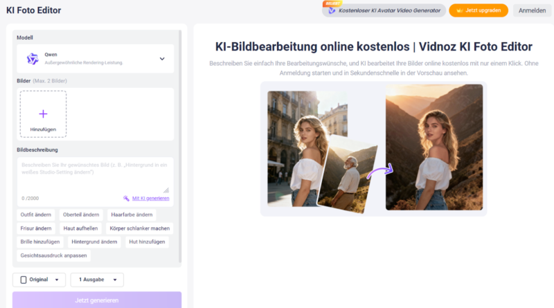Image resolution: width=554 pixels, height=308 pixels.
Task: Expand the Qwen model dropdown chevron
Action: (x=162, y=59)
